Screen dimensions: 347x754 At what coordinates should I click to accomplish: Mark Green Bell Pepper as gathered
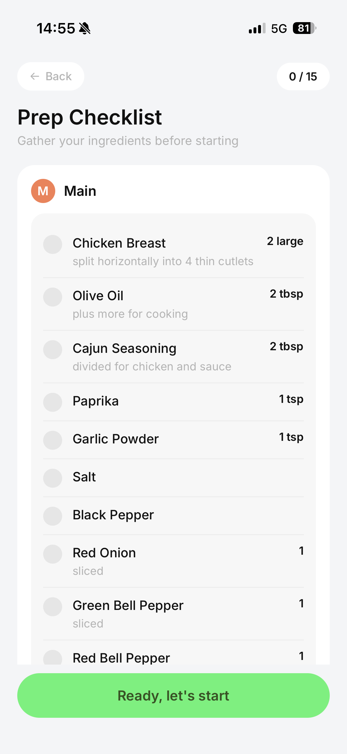click(x=53, y=606)
